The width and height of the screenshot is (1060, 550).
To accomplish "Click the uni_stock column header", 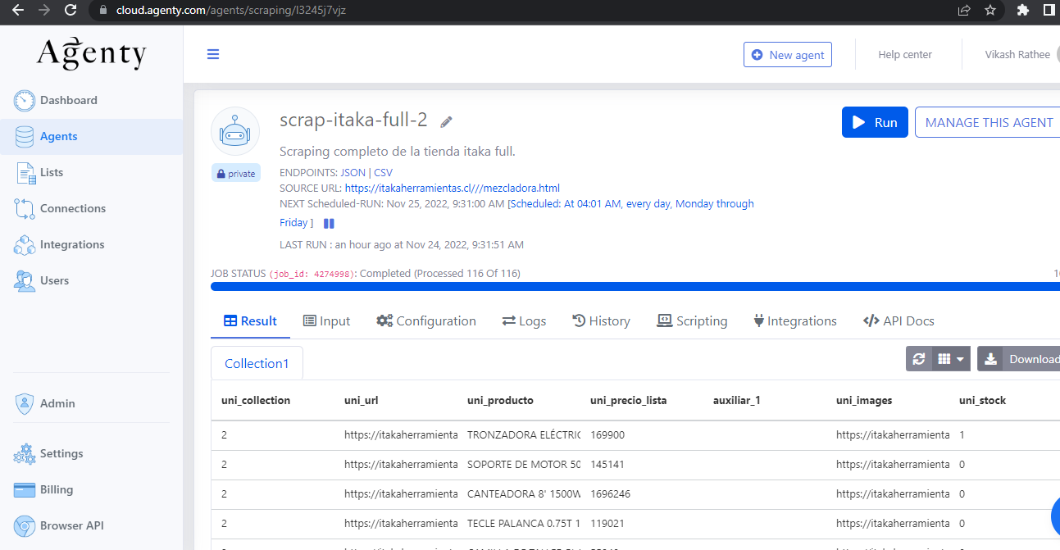I will [982, 401].
